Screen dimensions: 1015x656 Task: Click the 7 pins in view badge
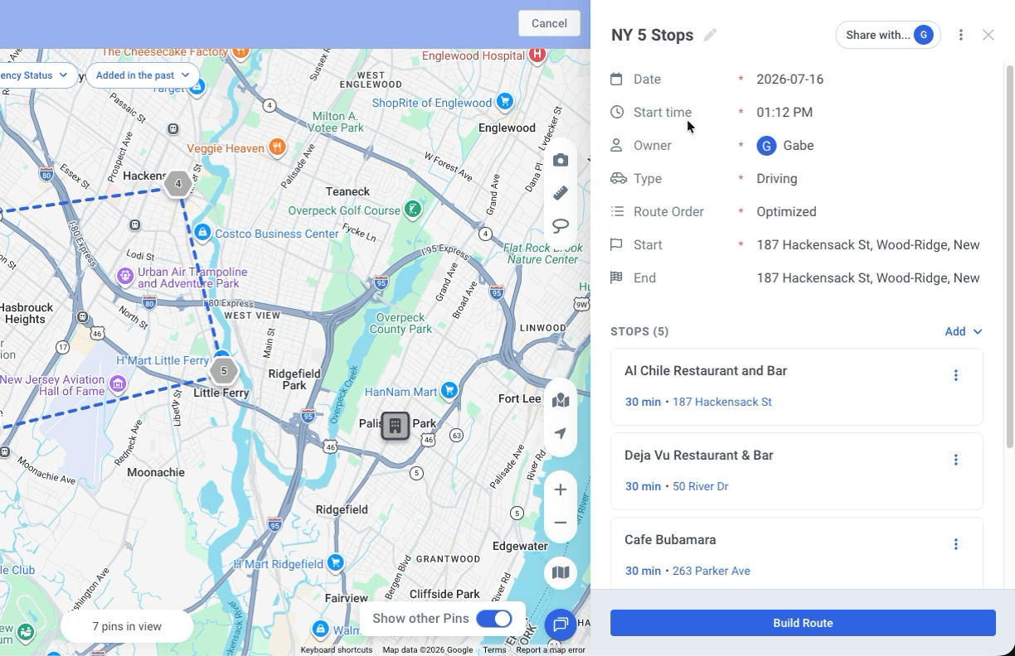click(x=127, y=626)
